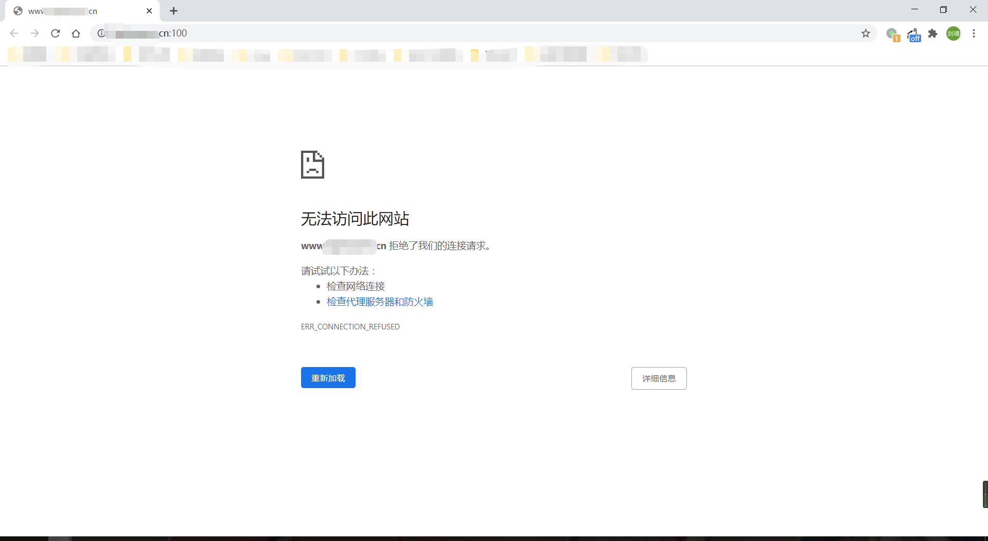Click the 详细信息 details button

pos(659,378)
